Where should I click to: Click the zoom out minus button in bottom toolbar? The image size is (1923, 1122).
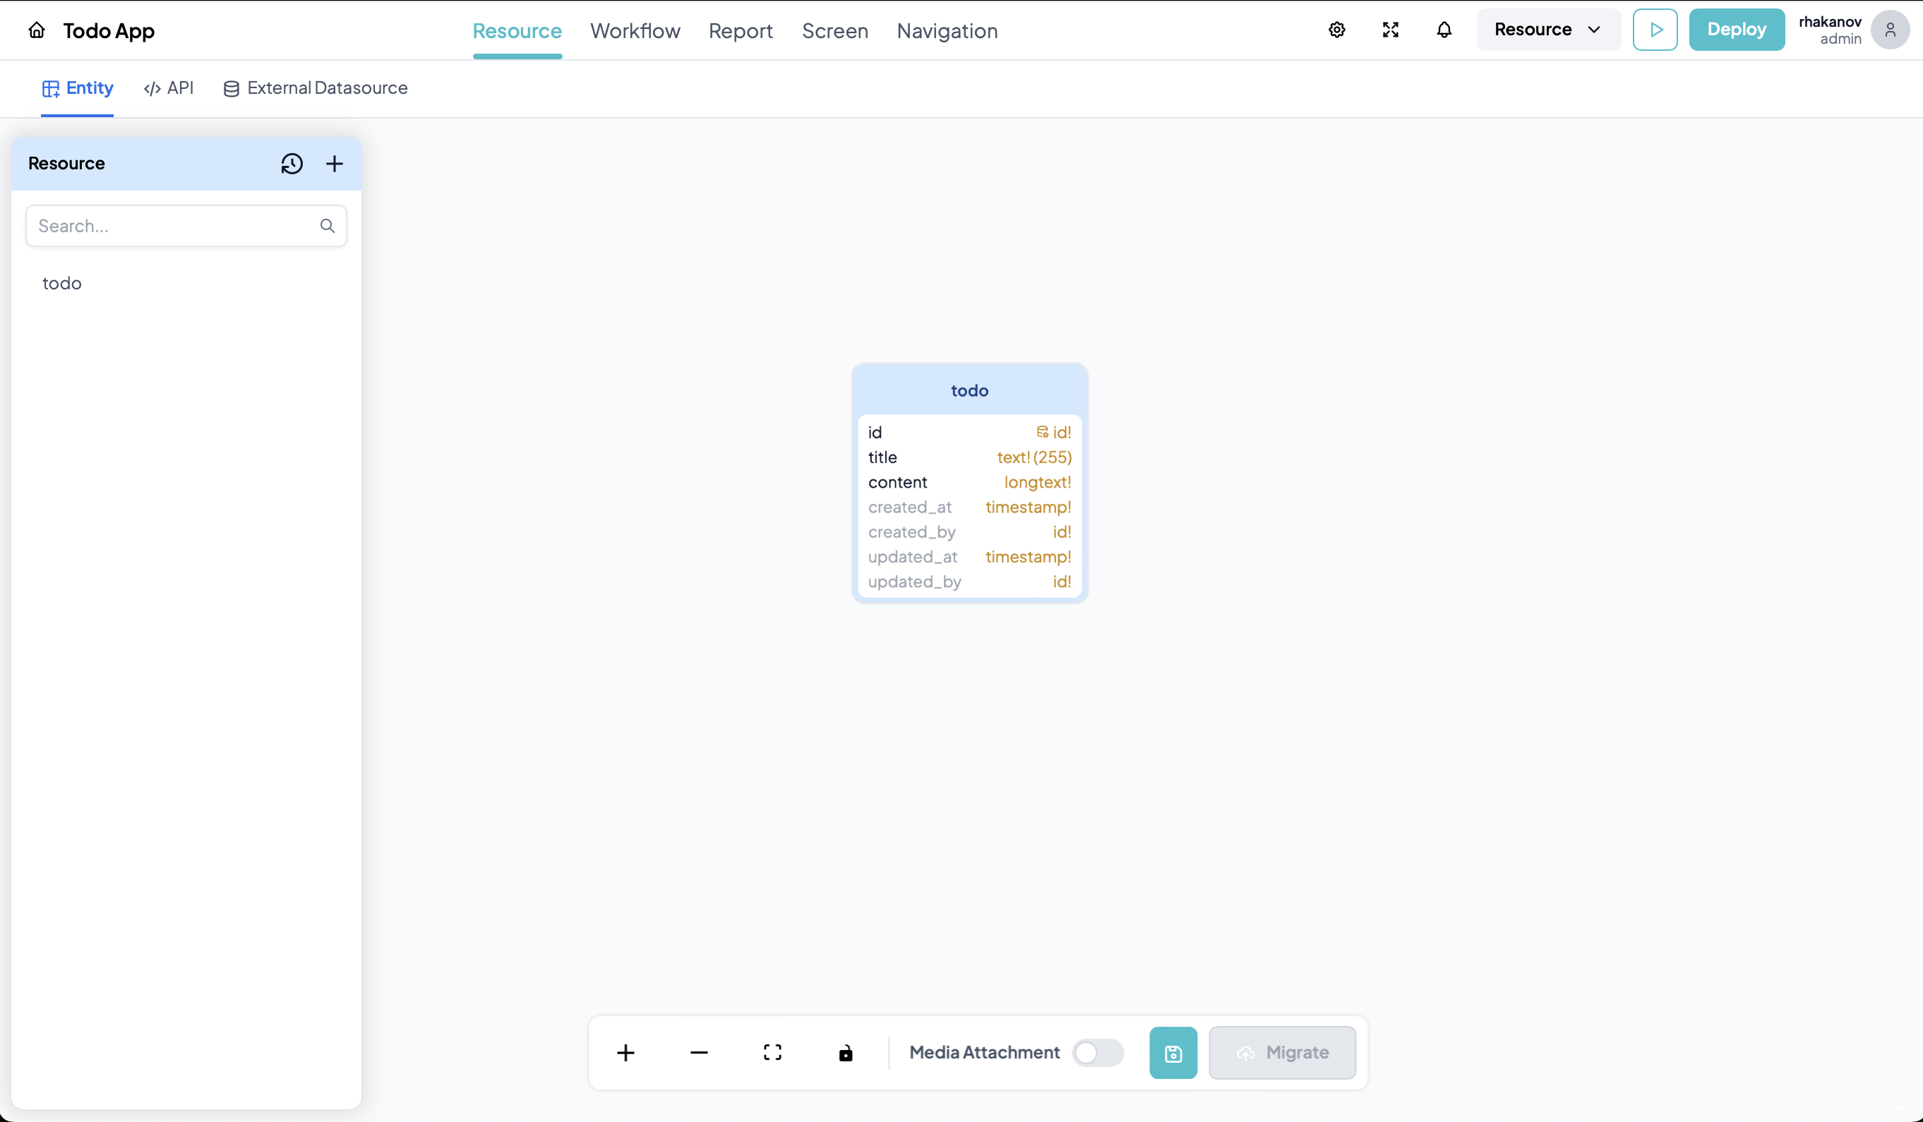tap(699, 1053)
